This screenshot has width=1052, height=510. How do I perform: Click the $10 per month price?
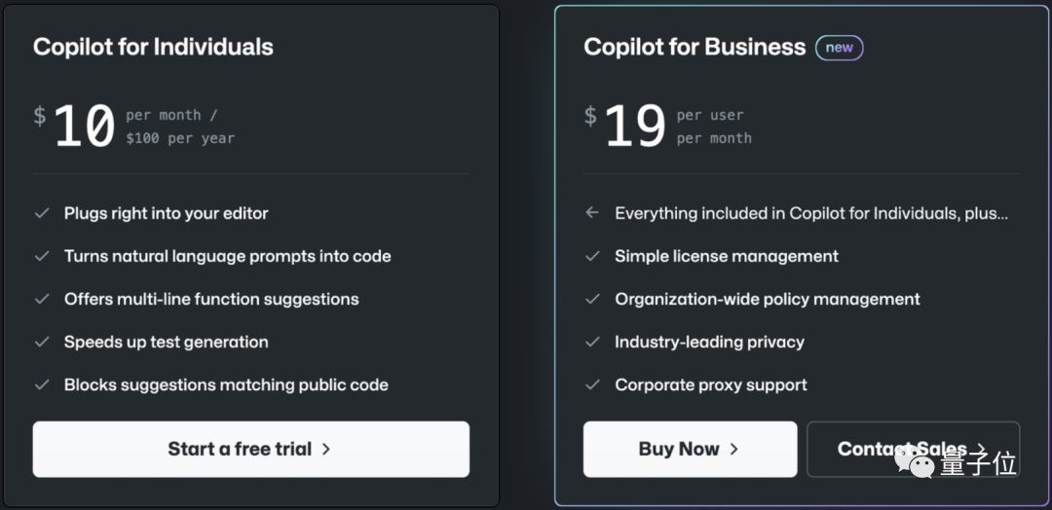84,127
